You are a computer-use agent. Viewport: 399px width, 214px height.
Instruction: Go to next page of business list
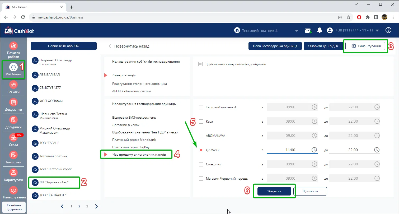tap(96, 206)
